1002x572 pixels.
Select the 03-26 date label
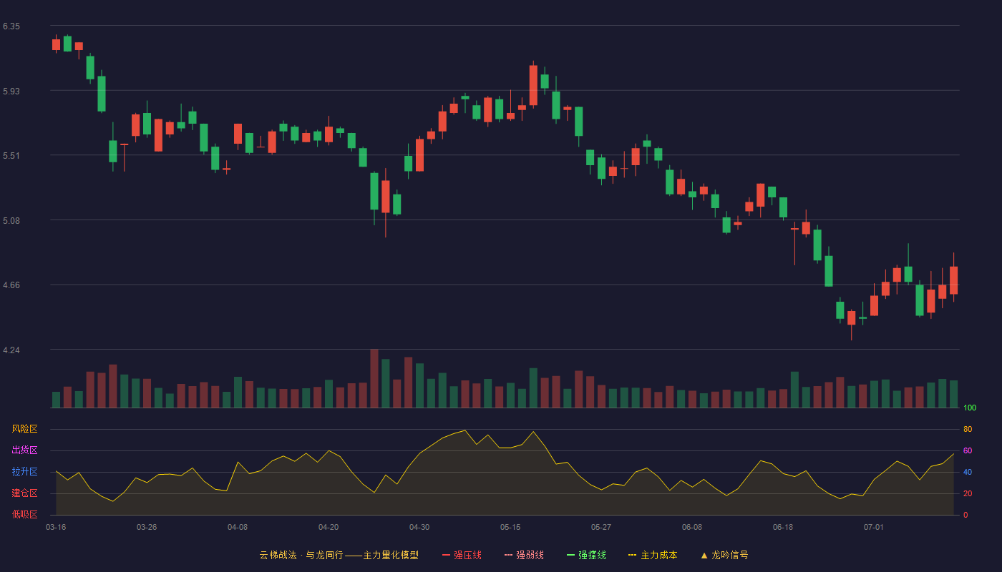click(x=147, y=527)
